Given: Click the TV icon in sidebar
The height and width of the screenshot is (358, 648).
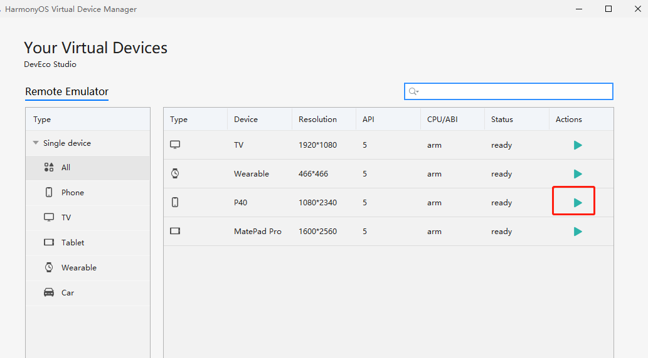Looking at the screenshot, I should tap(49, 217).
